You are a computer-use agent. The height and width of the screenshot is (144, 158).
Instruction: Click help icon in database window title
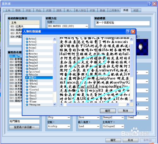tap(149, 4)
